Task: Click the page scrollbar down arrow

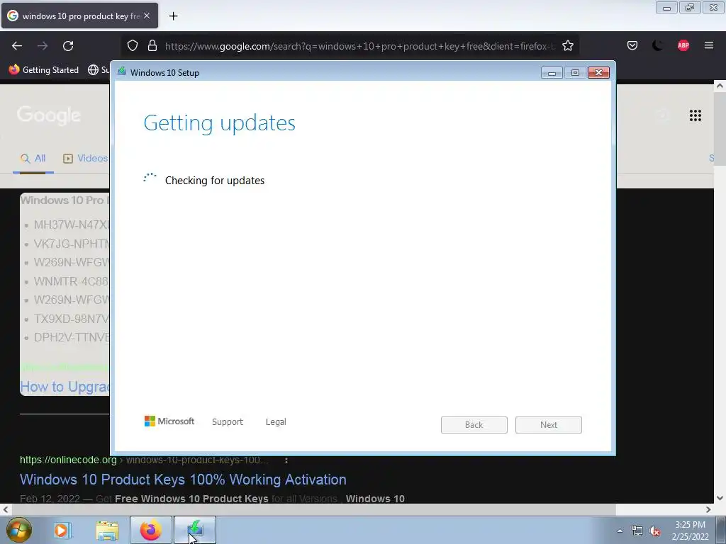Action: [x=720, y=498]
